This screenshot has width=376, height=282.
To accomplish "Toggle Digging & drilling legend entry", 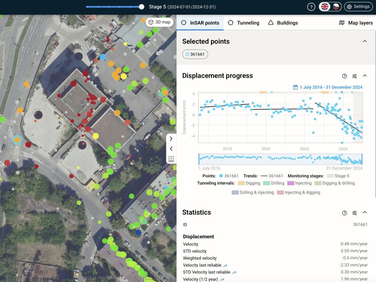I will tap(335, 183).
